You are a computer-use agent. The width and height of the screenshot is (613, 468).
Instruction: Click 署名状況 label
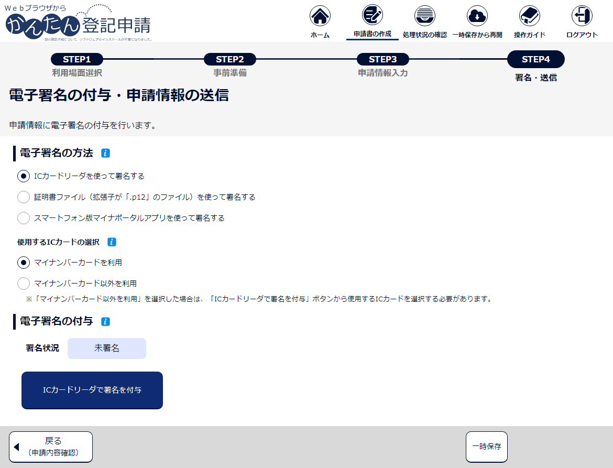pyautogui.click(x=42, y=348)
